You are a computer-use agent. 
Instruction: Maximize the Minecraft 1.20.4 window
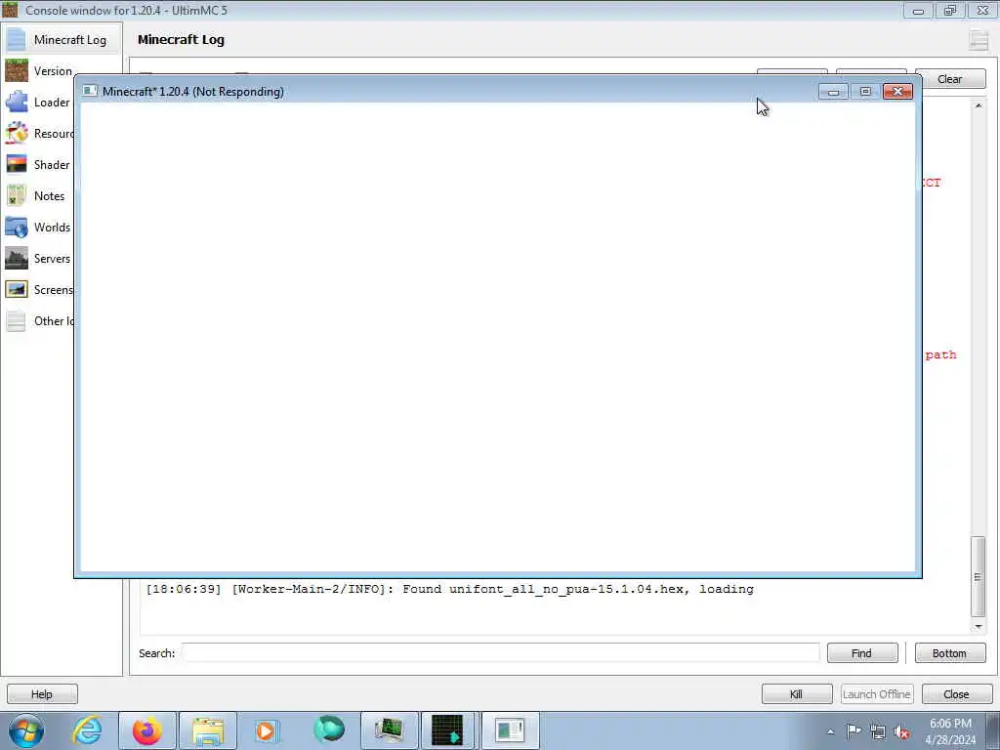(865, 92)
